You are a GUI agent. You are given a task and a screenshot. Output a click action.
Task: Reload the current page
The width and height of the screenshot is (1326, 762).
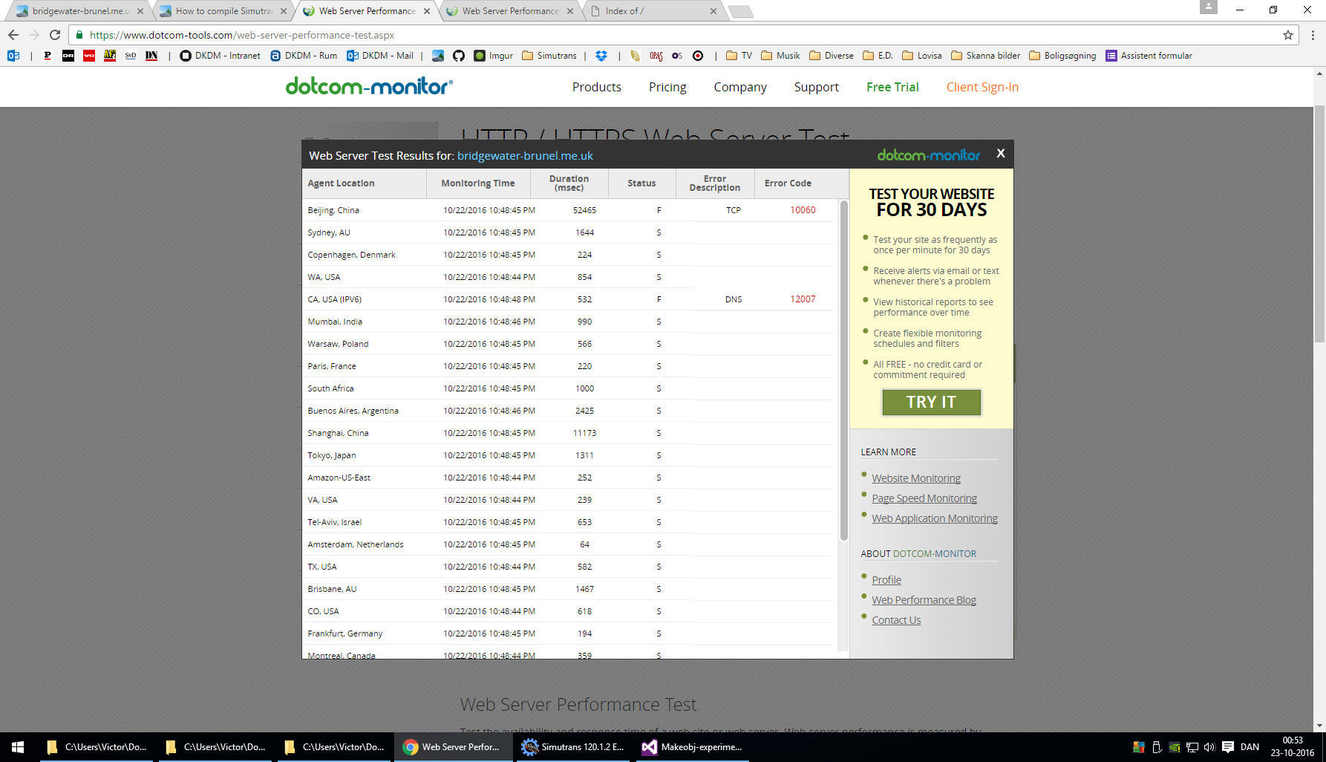tap(55, 35)
